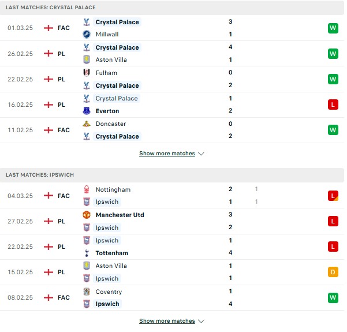This screenshot has height=332, width=347.
Task: Click the green W badge for Millwall match
Action: (x=333, y=28)
